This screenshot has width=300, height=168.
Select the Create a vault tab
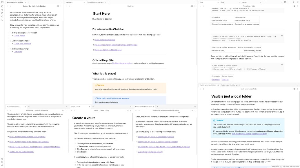pos(80,107)
